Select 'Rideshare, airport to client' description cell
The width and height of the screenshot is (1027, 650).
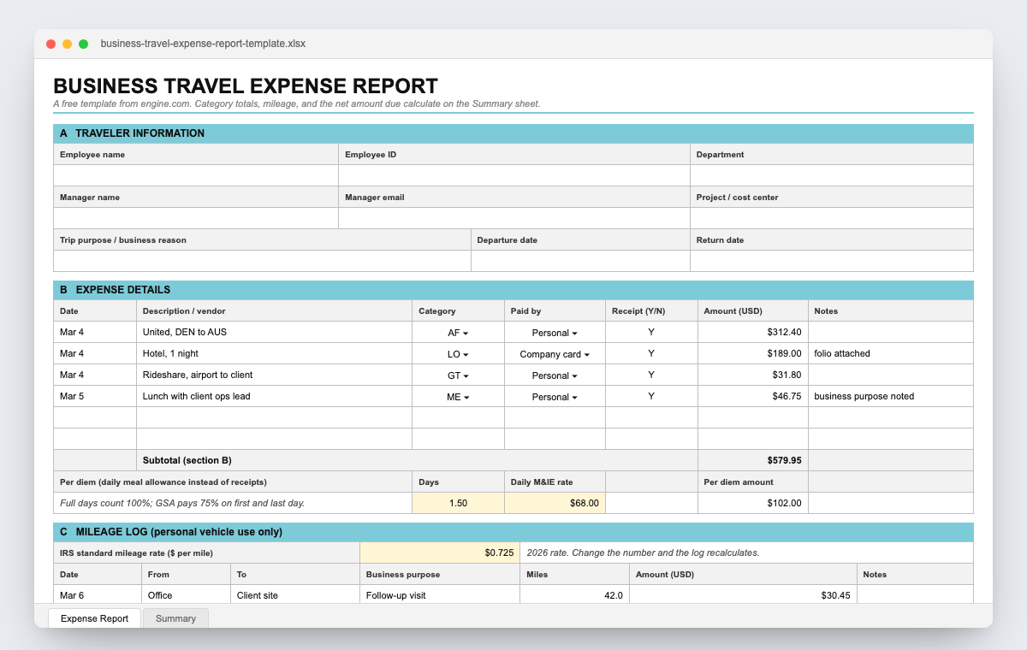pyautogui.click(x=274, y=375)
